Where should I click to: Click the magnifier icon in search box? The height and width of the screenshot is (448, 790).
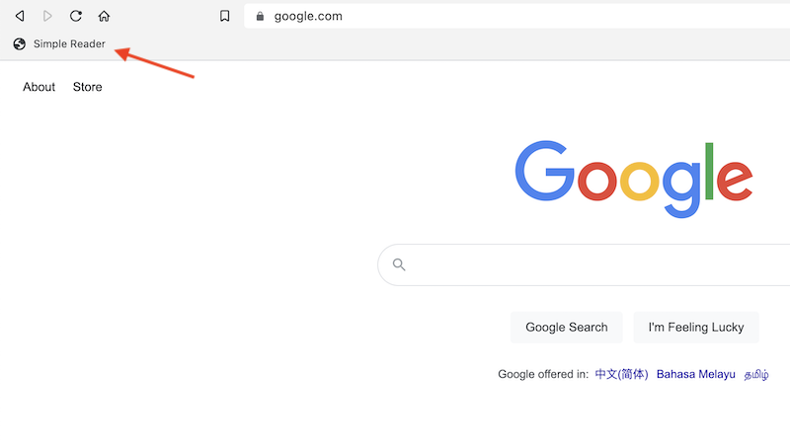point(399,264)
